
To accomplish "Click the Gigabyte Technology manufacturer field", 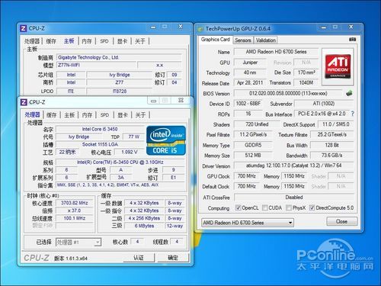I will pyautogui.click(x=119, y=57).
